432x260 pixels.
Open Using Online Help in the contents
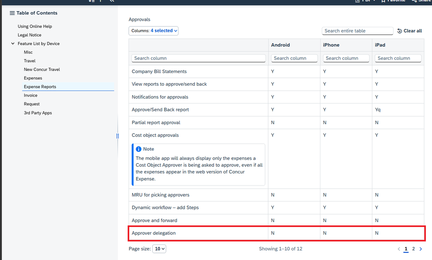click(x=35, y=26)
